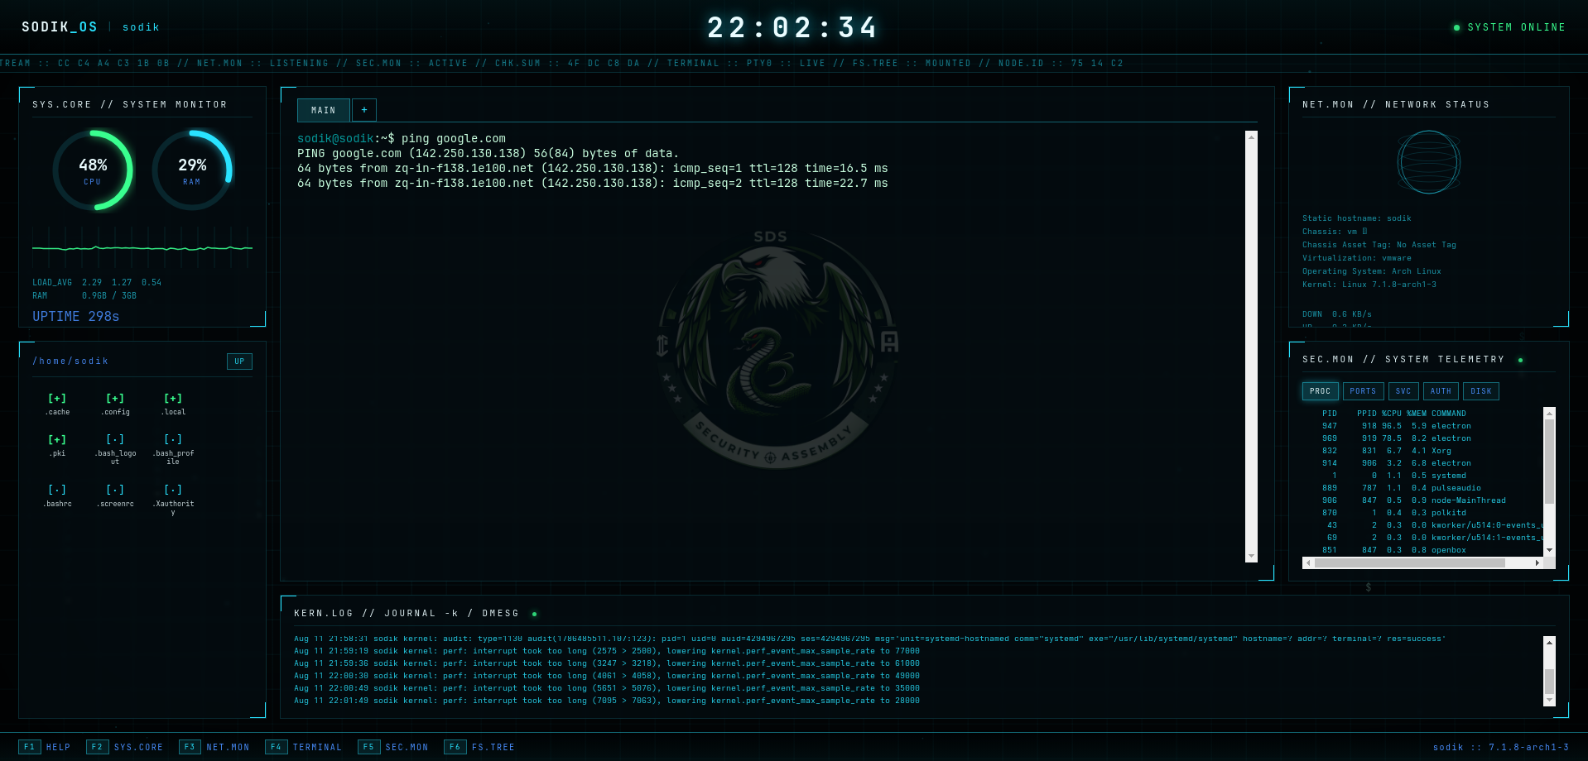Image resolution: width=1588 pixels, height=761 pixels.
Task: Go up a directory with UP button
Action: 239,361
